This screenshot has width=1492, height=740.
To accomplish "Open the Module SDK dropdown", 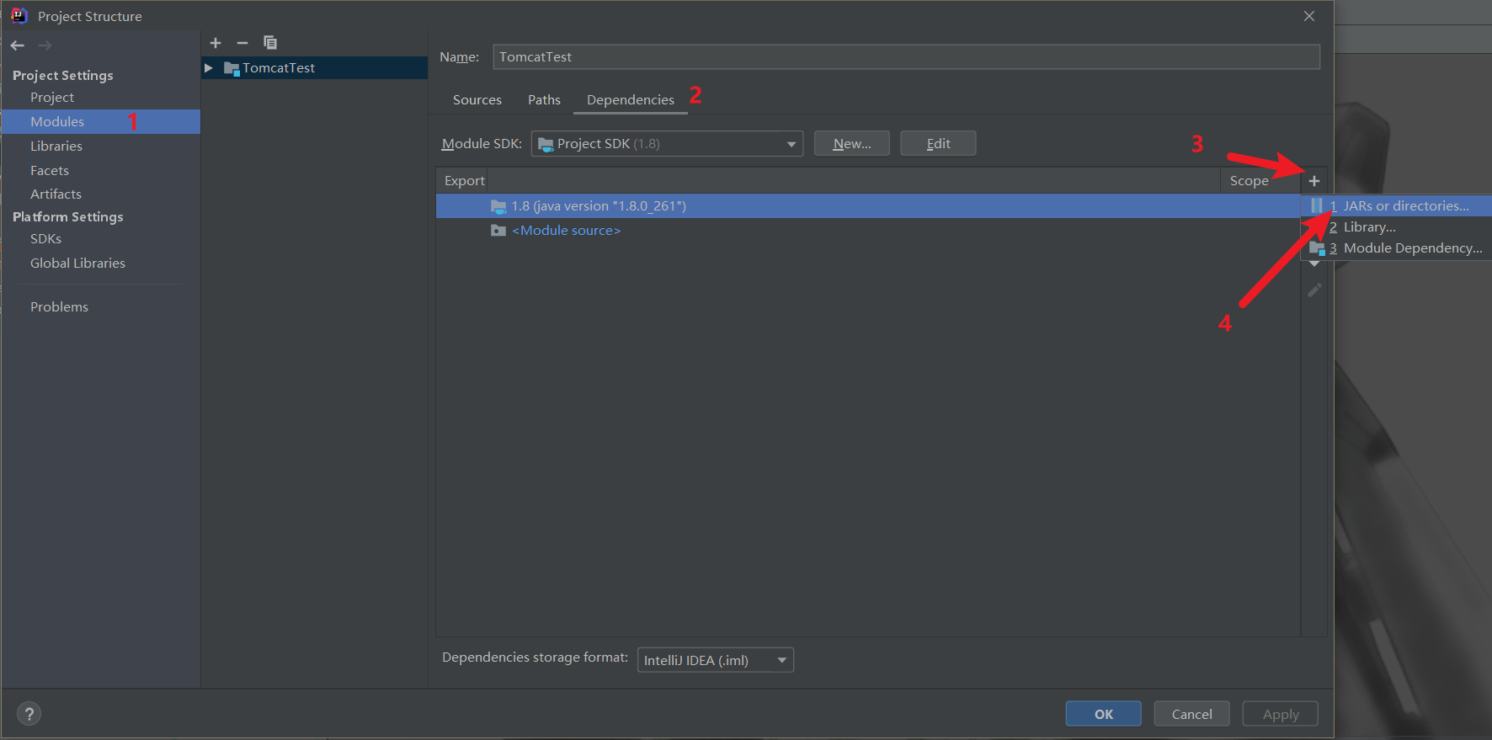I will (x=667, y=144).
